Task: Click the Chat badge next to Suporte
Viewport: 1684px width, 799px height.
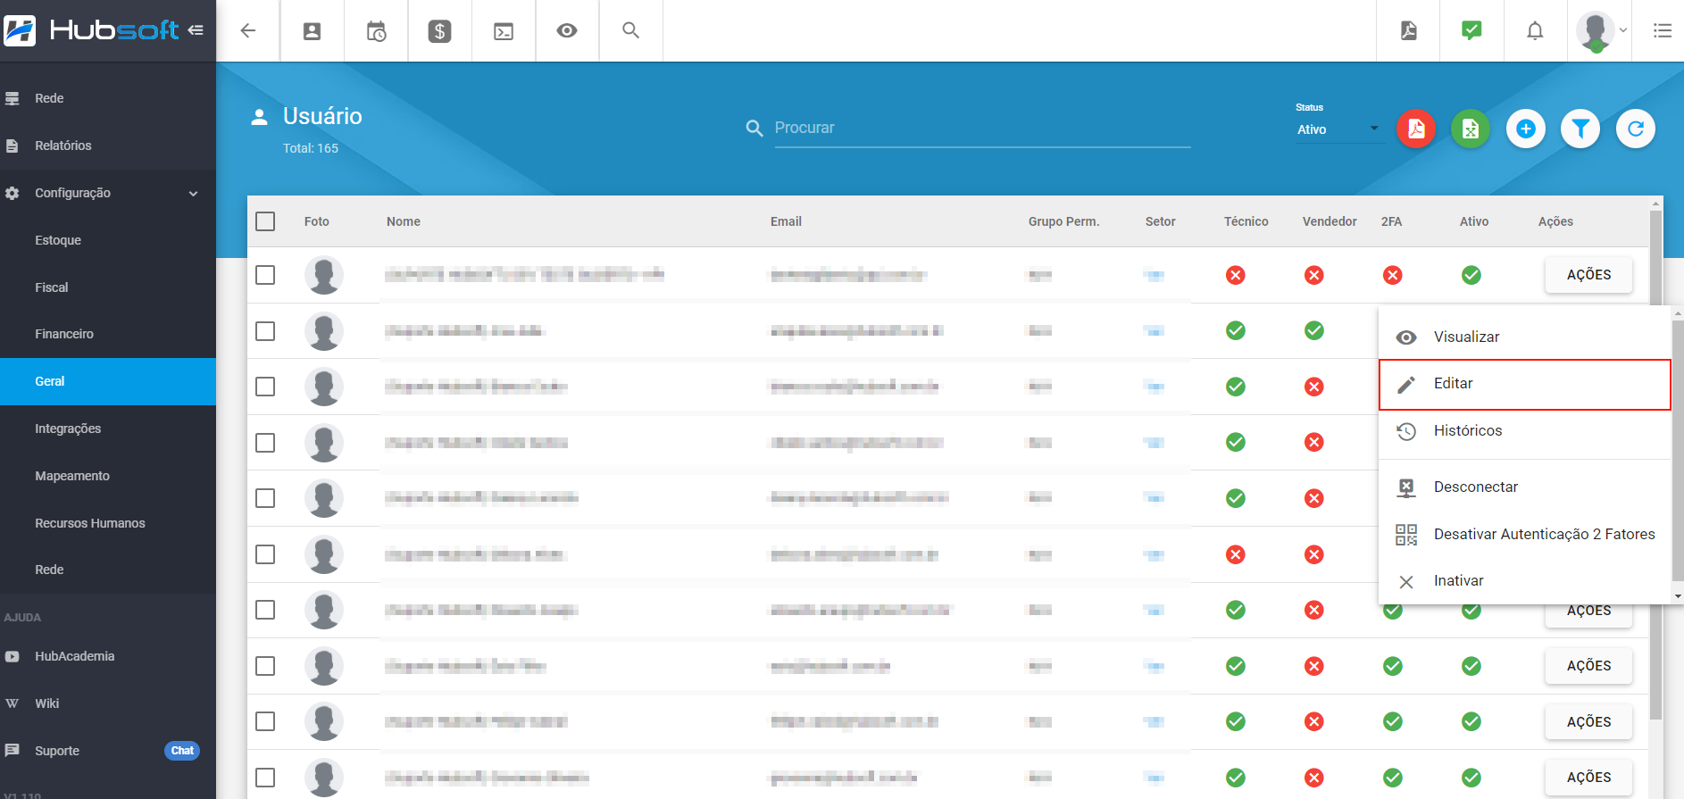Action: (x=182, y=751)
